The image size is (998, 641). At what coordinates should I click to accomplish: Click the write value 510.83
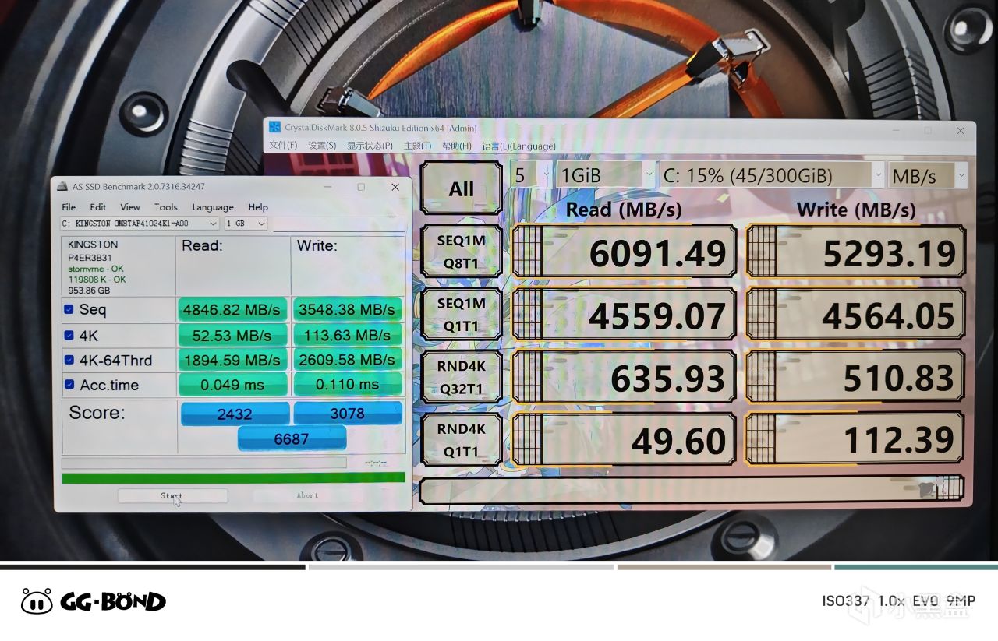pyautogui.click(x=856, y=378)
